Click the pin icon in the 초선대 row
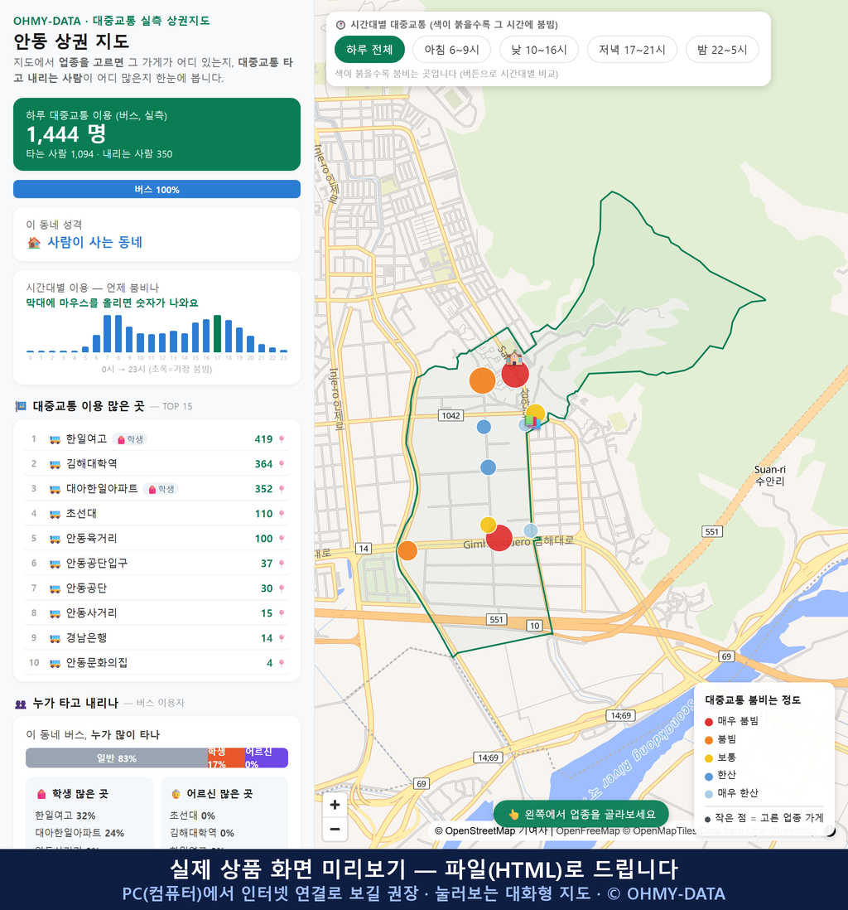This screenshot has height=910, width=848. pos(282,514)
